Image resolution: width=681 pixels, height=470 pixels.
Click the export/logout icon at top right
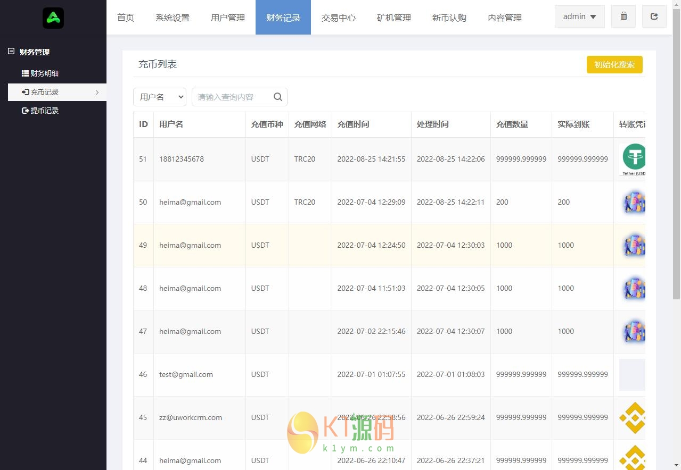pos(654,16)
